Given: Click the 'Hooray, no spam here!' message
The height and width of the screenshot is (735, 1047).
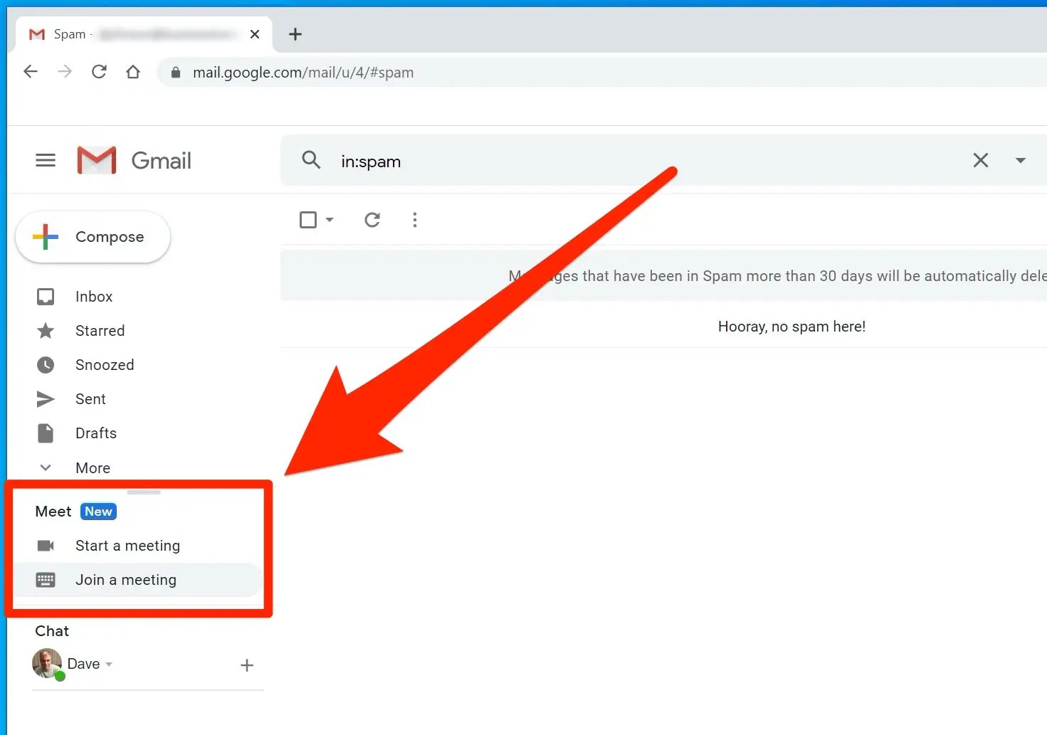Looking at the screenshot, I should tap(791, 327).
